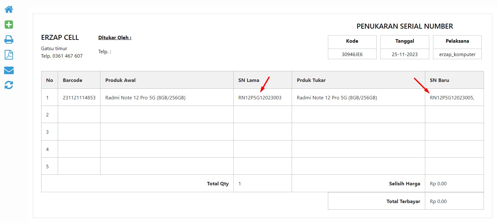
Task: Select the code value '30946JE6'
Action: [352, 55]
